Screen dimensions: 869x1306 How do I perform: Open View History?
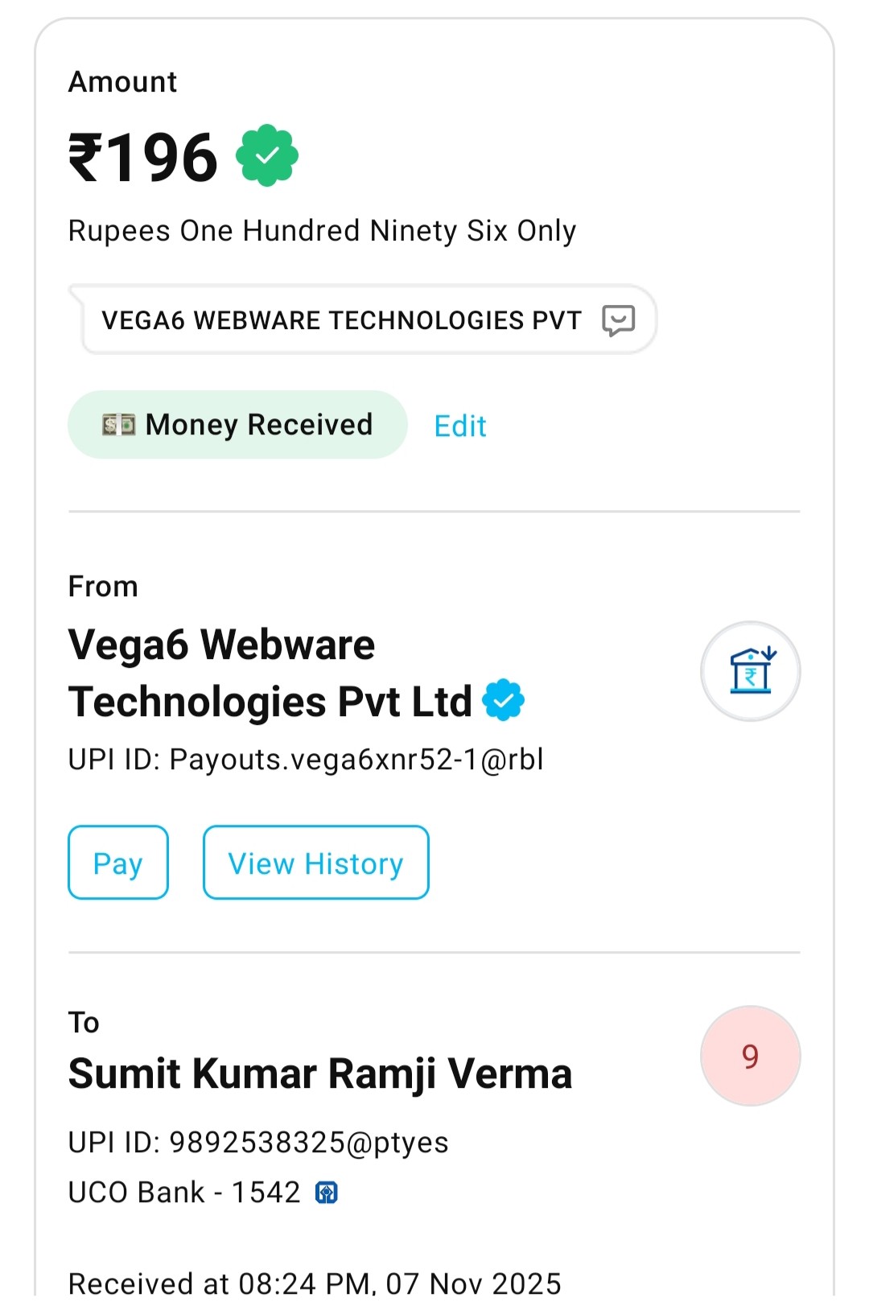click(315, 863)
